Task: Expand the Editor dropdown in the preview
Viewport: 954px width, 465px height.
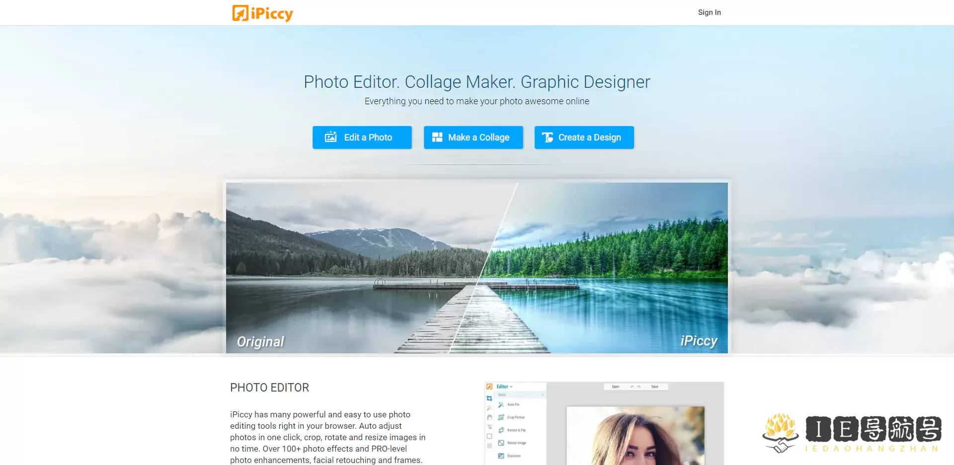Action: (504, 387)
